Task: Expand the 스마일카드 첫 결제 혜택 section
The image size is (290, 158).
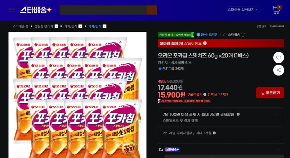Action: [x=277, y=115]
